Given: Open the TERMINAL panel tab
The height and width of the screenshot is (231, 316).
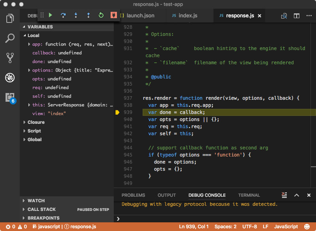Looking at the screenshot, I should (249, 195).
